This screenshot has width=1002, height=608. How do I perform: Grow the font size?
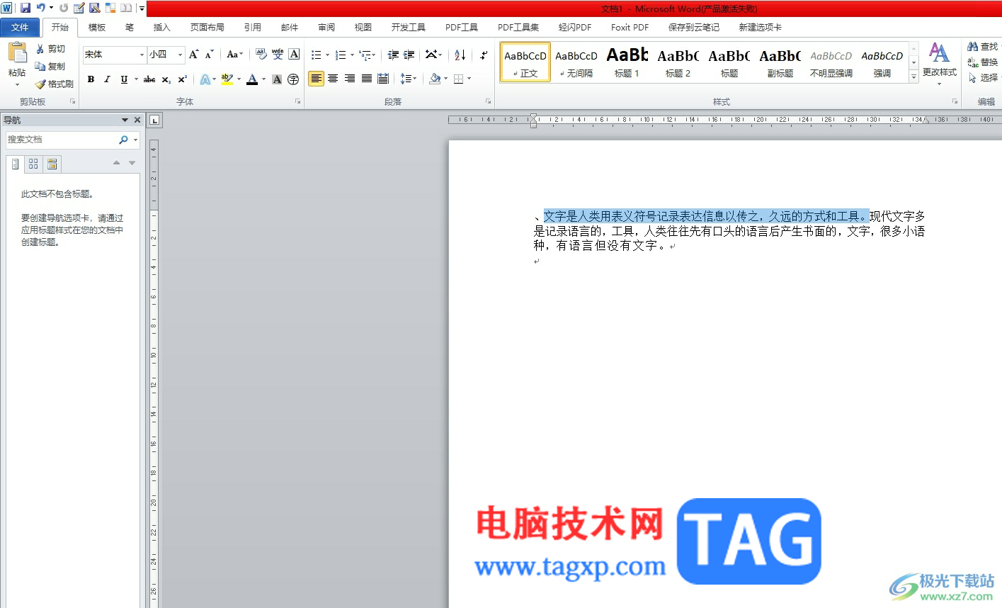point(193,55)
